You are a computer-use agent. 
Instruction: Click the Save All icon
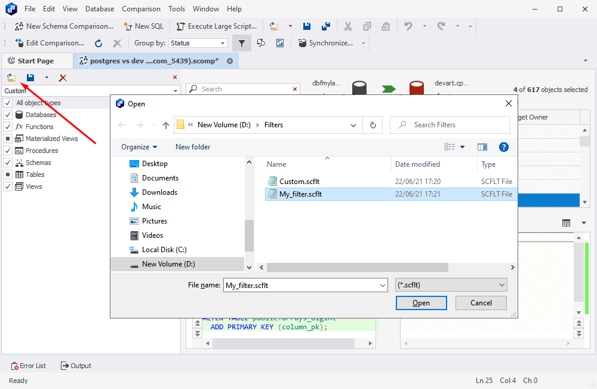325,26
